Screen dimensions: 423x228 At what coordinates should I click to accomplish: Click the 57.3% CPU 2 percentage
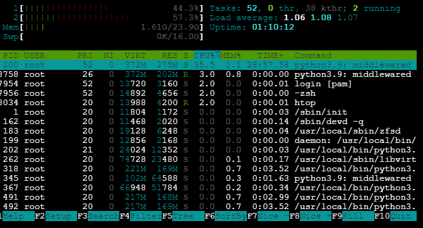pyautogui.click(x=186, y=18)
